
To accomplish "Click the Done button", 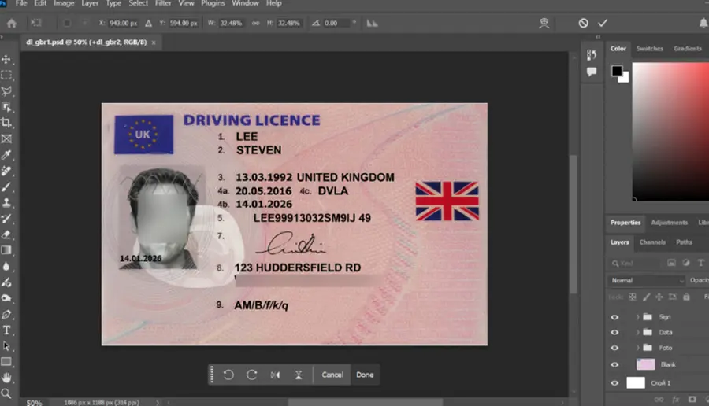I will click(x=365, y=375).
